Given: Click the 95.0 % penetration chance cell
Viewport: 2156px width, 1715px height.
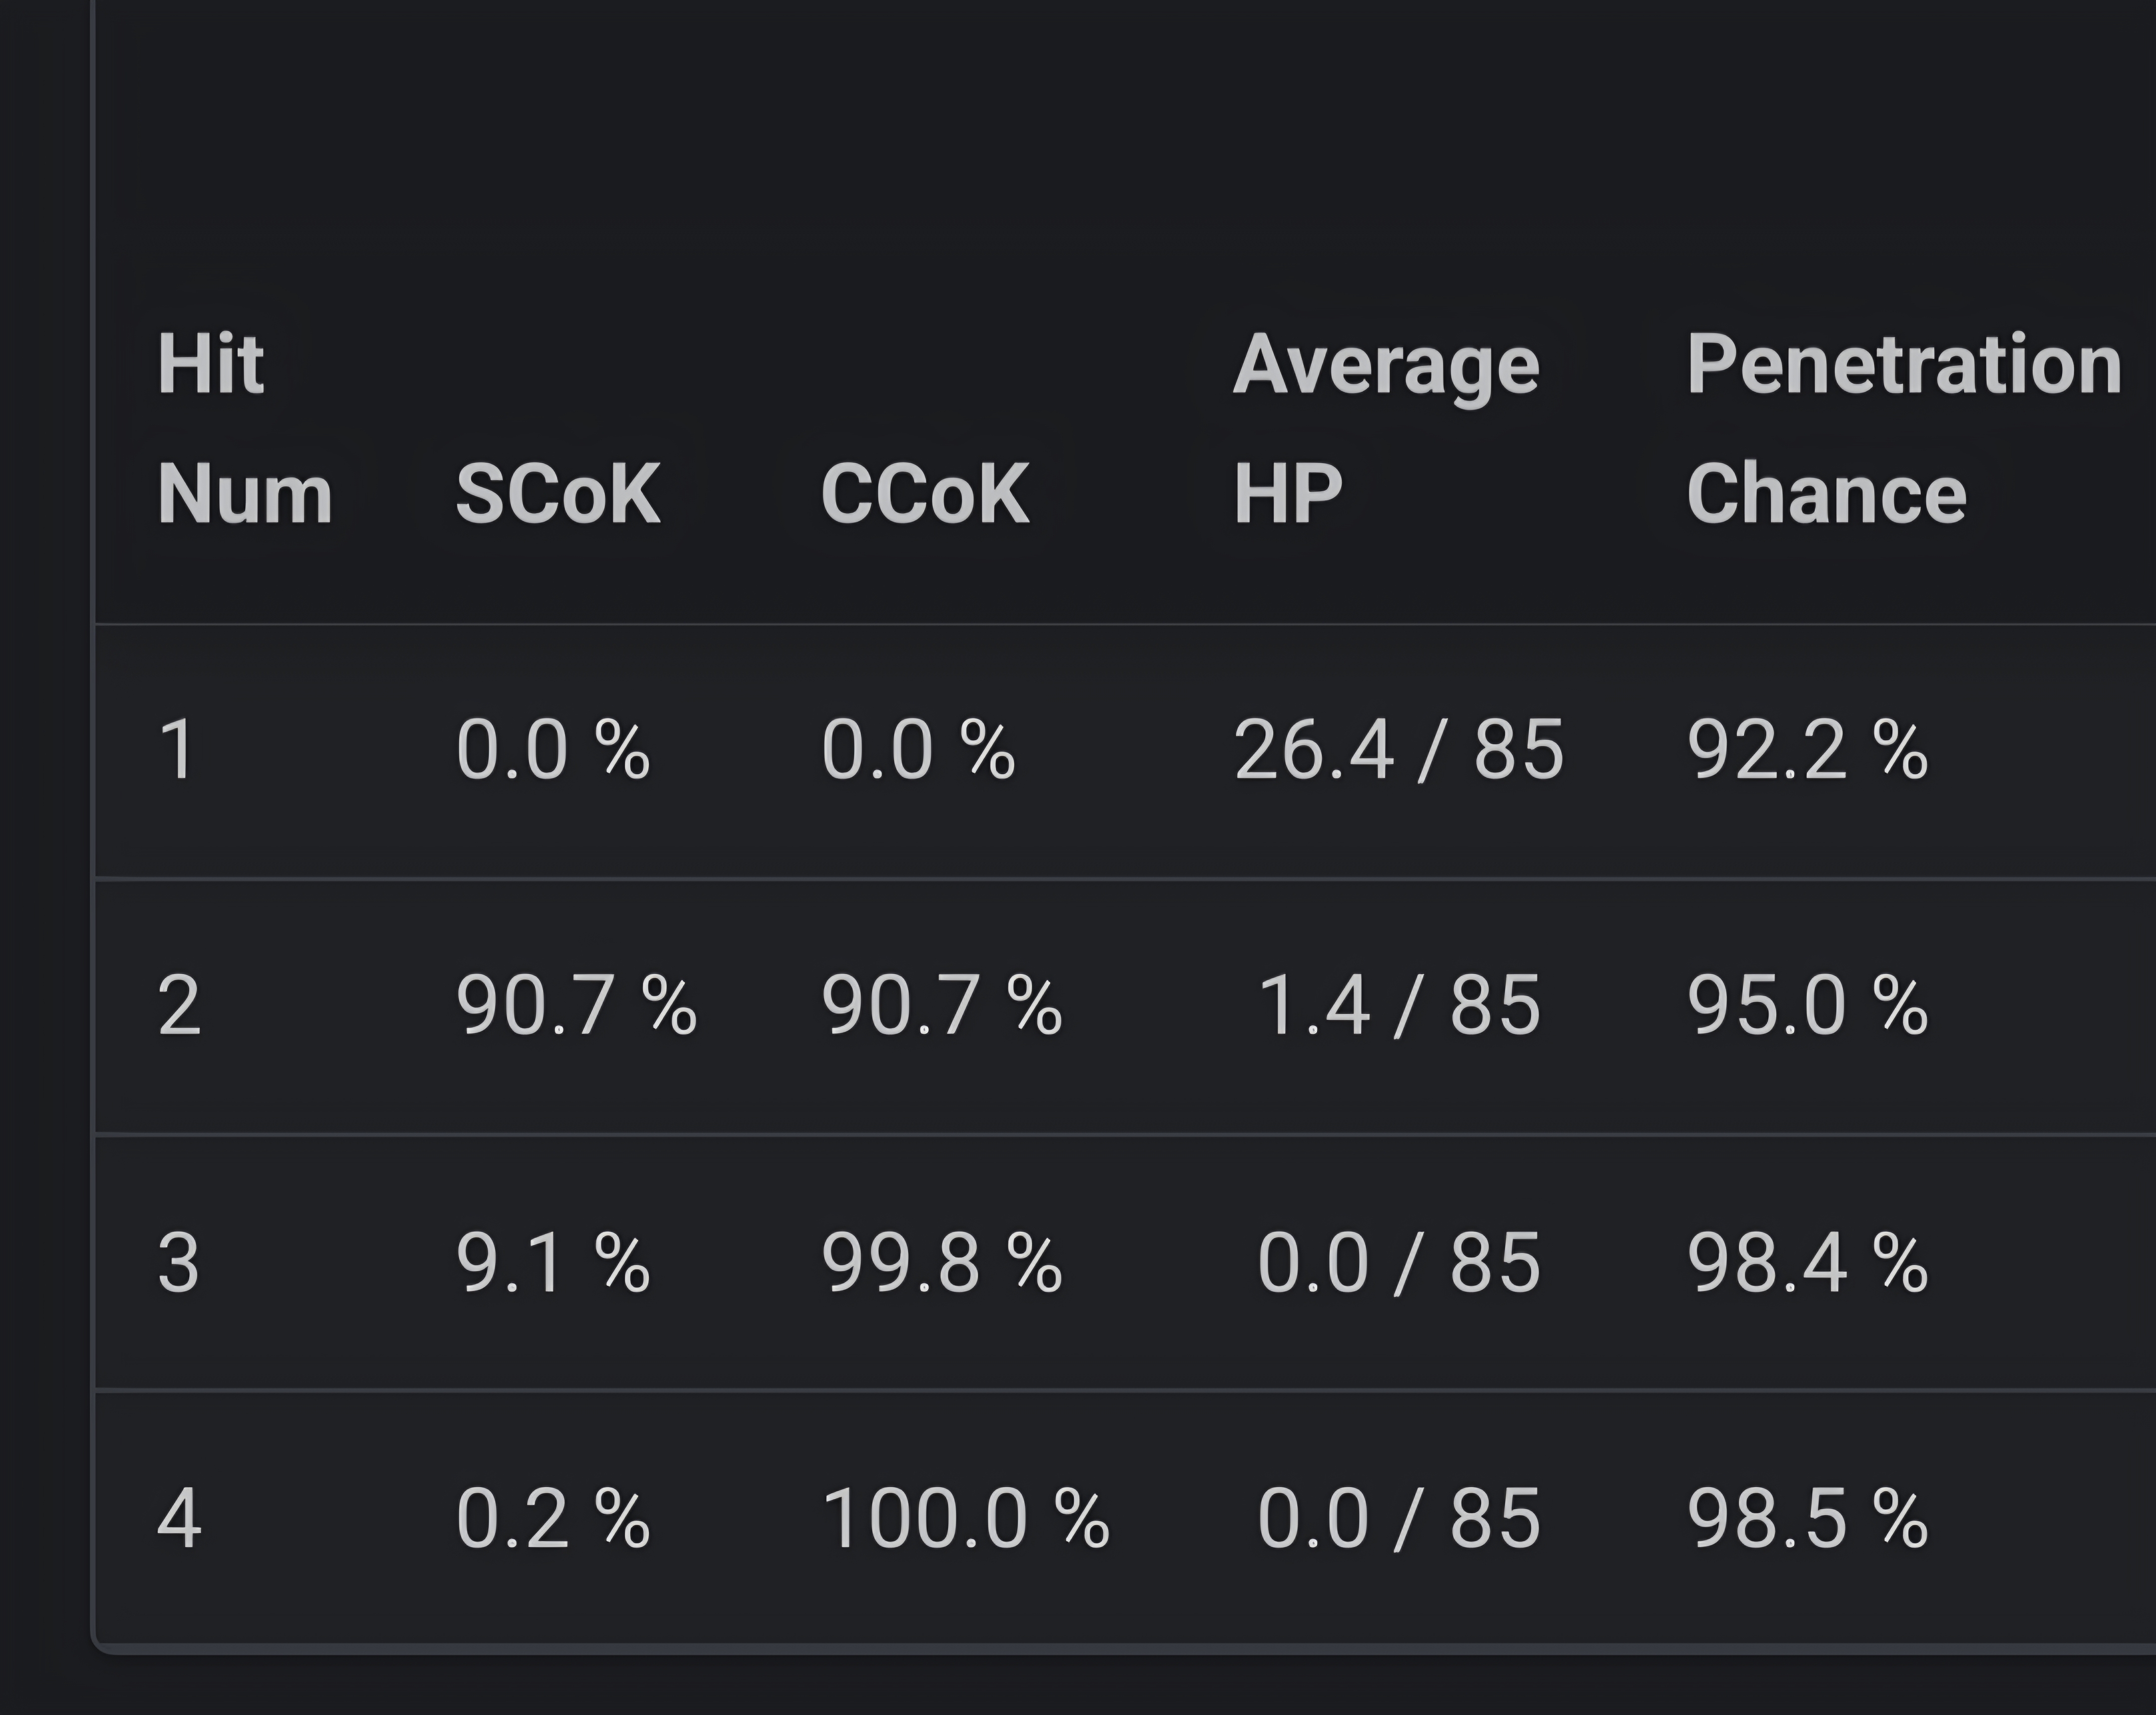Looking at the screenshot, I should (1806, 1005).
